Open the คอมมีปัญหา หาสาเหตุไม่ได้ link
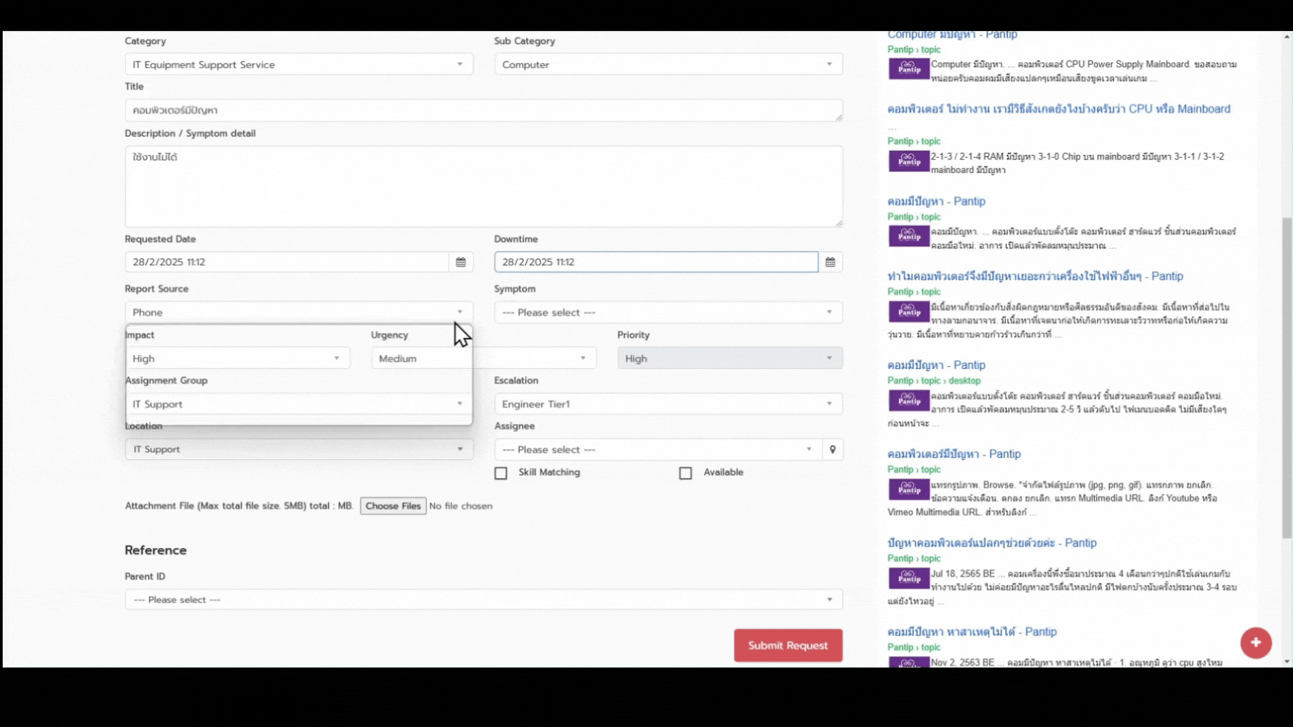Viewport: 1293px width, 727px height. point(972,631)
